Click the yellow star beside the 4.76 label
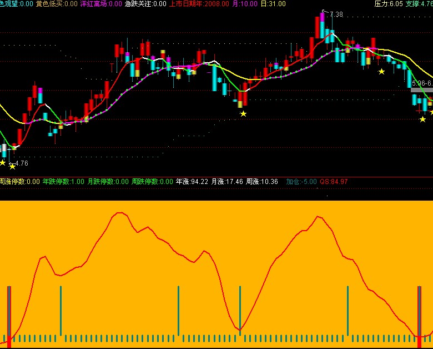Screen dimensions: 433x349 [x=12, y=167]
